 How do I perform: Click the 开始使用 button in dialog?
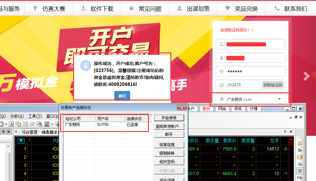(x=169, y=118)
